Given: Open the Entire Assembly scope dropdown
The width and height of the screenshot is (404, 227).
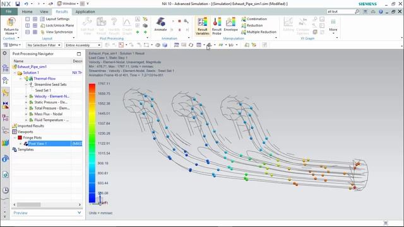Looking at the screenshot, I should [x=83, y=45].
